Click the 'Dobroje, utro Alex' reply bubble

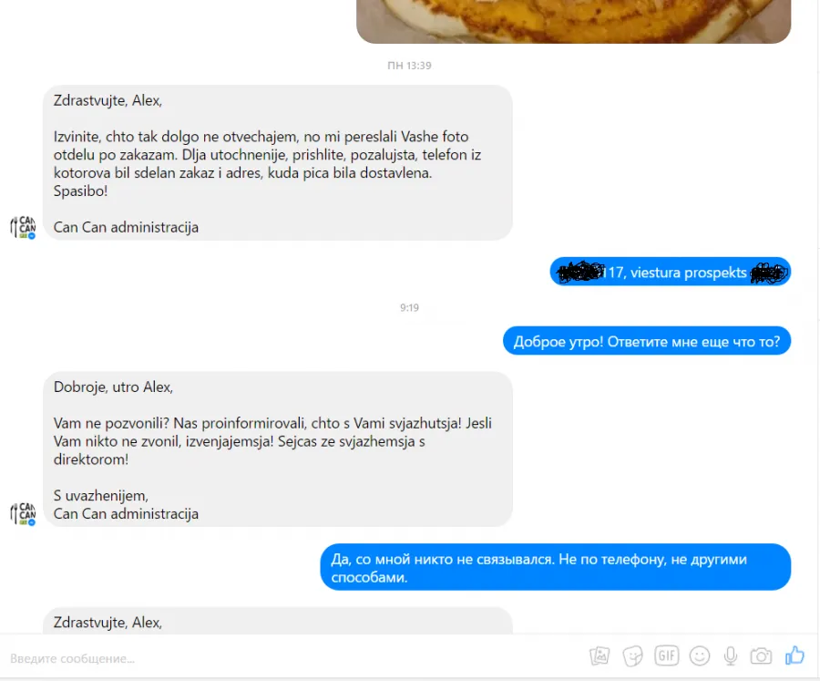[x=278, y=449]
